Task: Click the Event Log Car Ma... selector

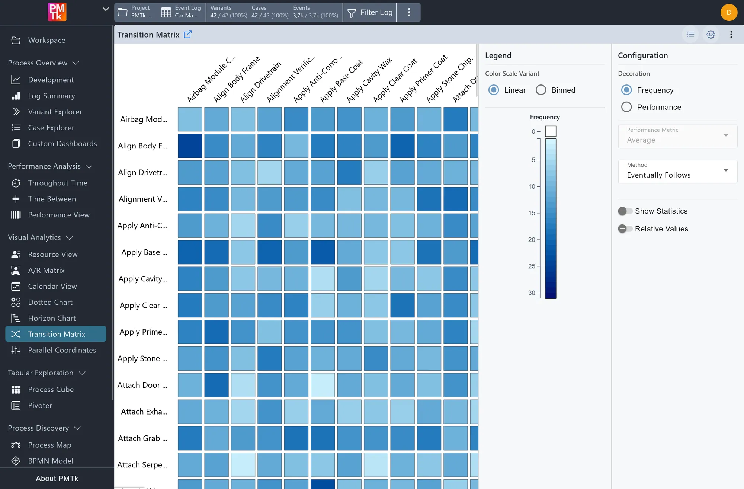Action: click(181, 12)
